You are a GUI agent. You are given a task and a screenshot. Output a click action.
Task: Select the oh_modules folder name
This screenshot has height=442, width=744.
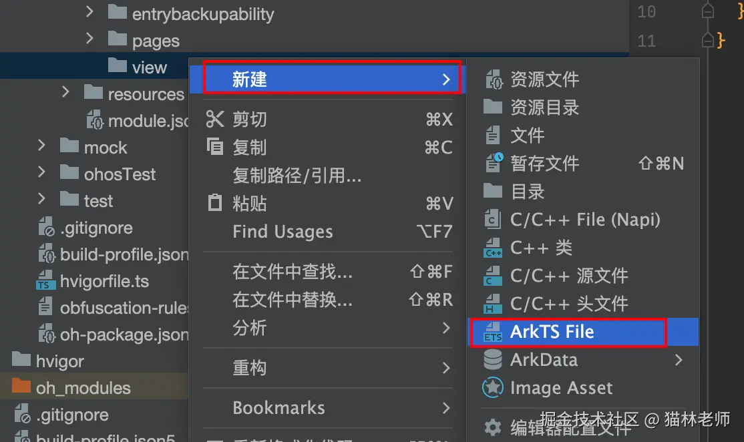click(83, 388)
